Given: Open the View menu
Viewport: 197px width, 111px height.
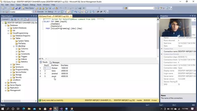Looking at the screenshot, I should coord(12,5).
